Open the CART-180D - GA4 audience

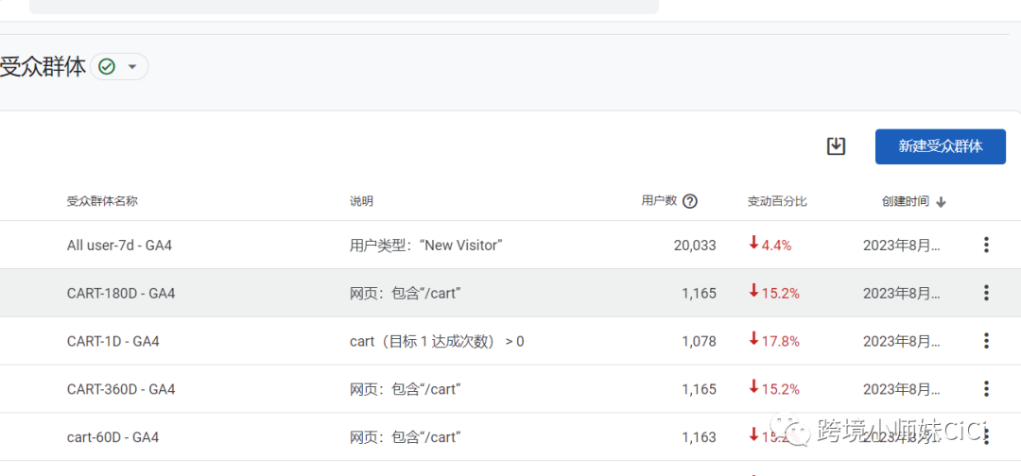click(x=120, y=294)
